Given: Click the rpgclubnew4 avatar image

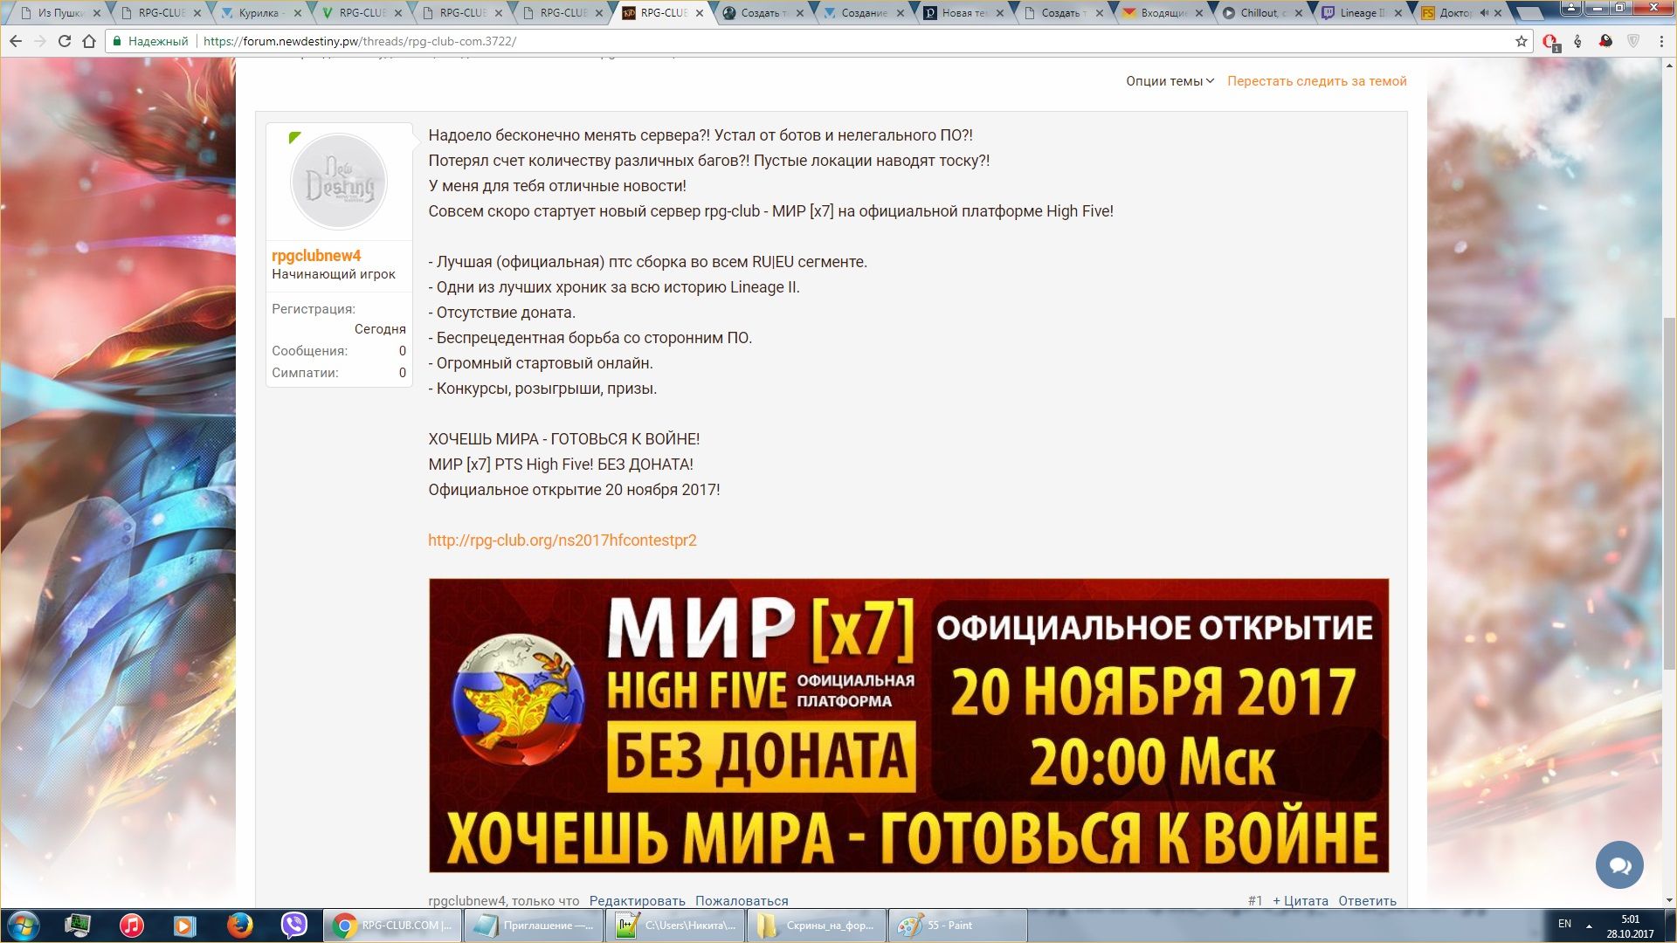Looking at the screenshot, I should [339, 182].
